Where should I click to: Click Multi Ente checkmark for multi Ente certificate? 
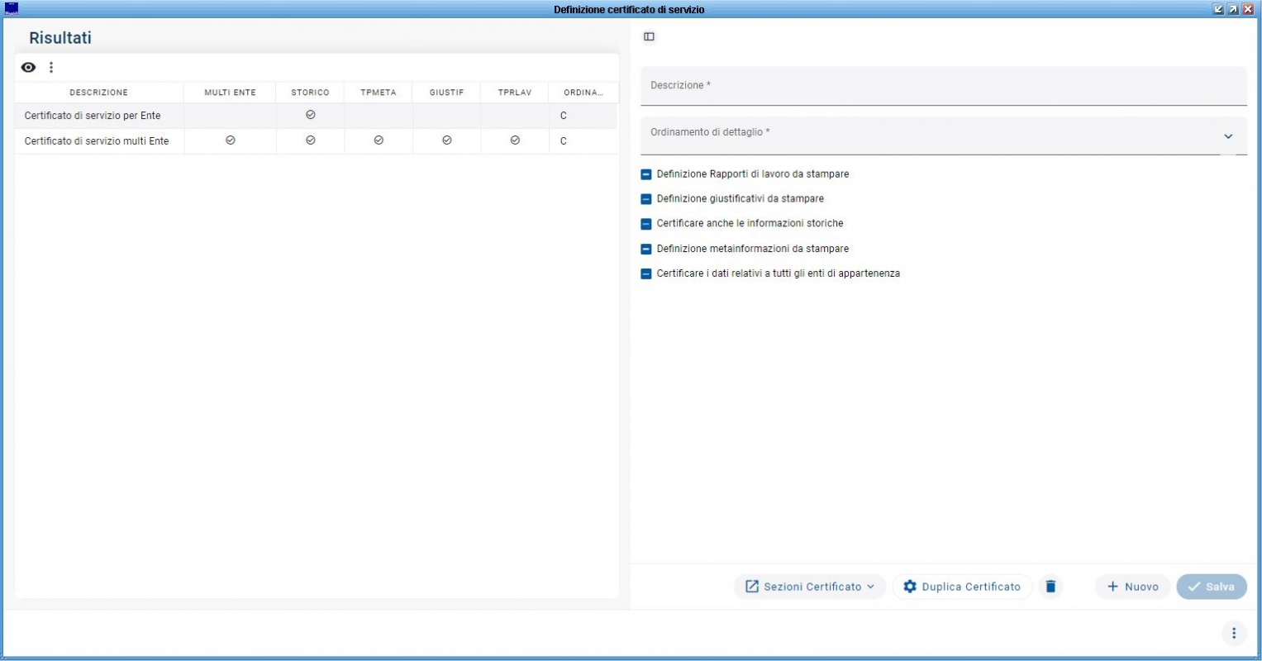(230, 140)
